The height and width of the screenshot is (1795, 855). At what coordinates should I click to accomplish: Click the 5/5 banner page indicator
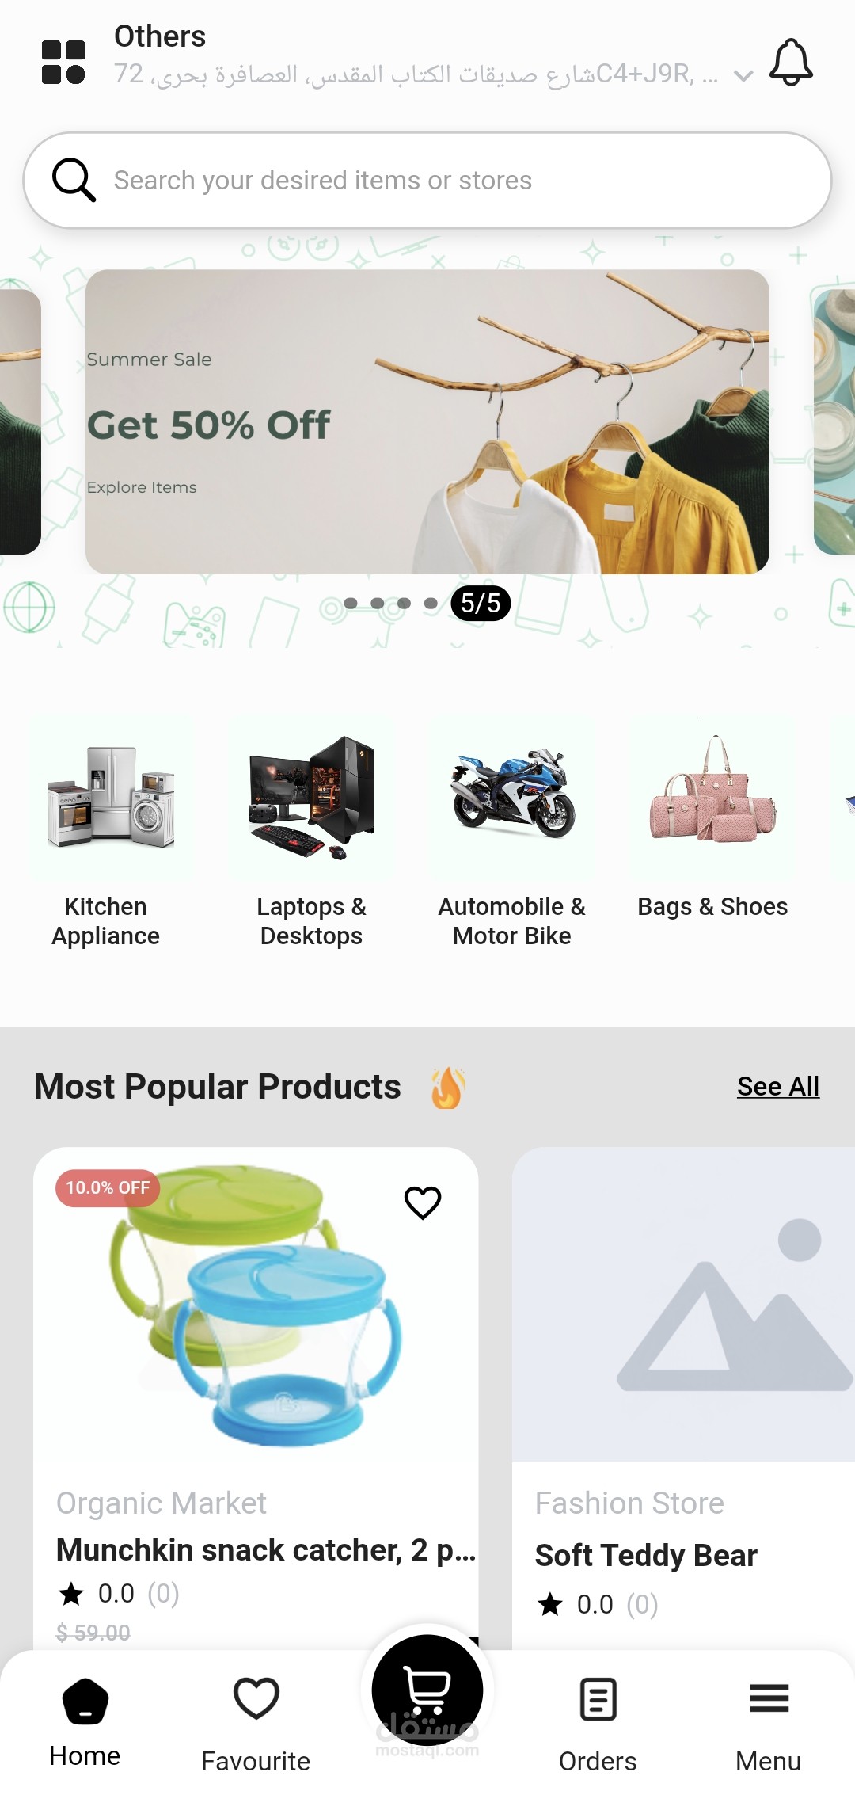pyautogui.click(x=481, y=604)
